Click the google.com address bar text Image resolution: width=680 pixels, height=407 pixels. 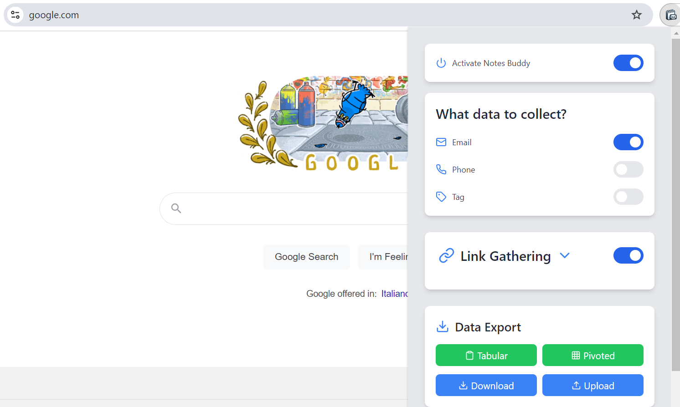pyautogui.click(x=54, y=15)
